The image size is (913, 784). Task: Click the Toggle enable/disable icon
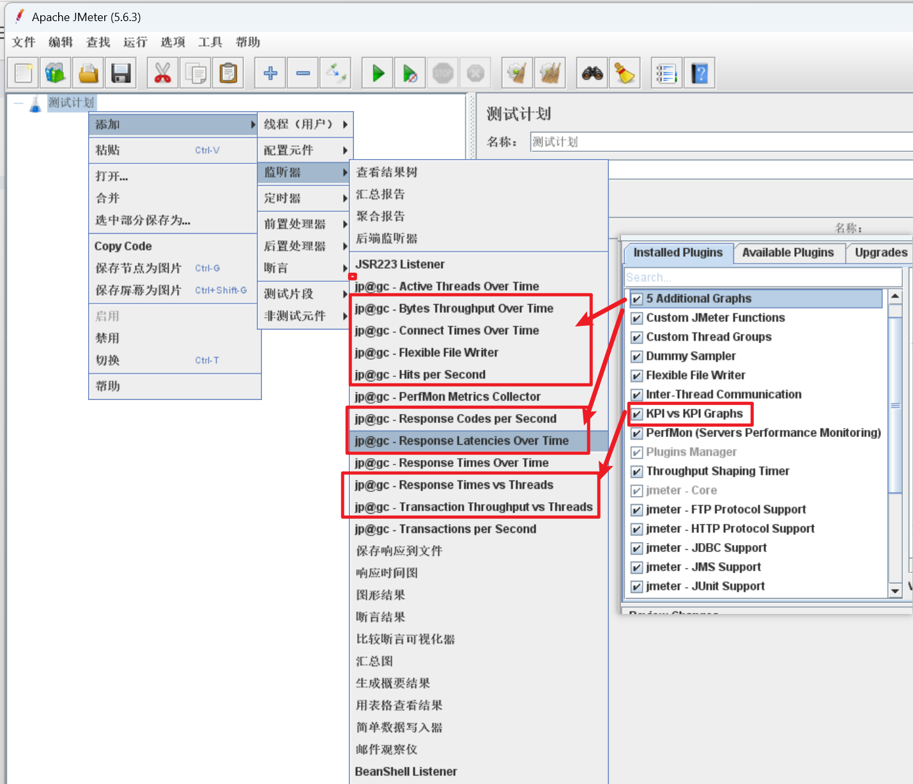click(x=335, y=73)
